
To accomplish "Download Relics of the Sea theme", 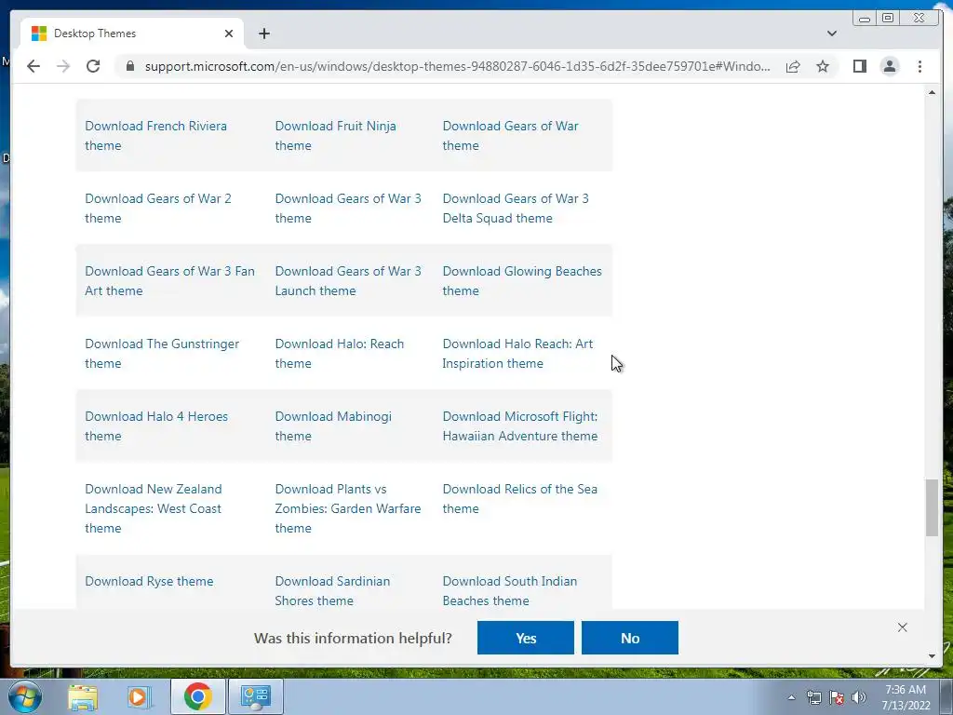I will (519, 499).
